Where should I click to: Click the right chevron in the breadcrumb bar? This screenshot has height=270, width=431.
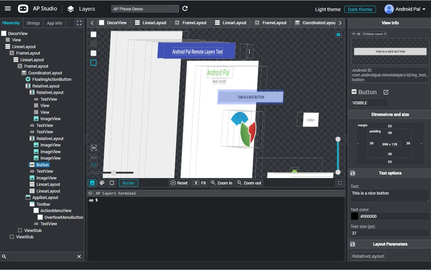pyautogui.click(x=340, y=22)
